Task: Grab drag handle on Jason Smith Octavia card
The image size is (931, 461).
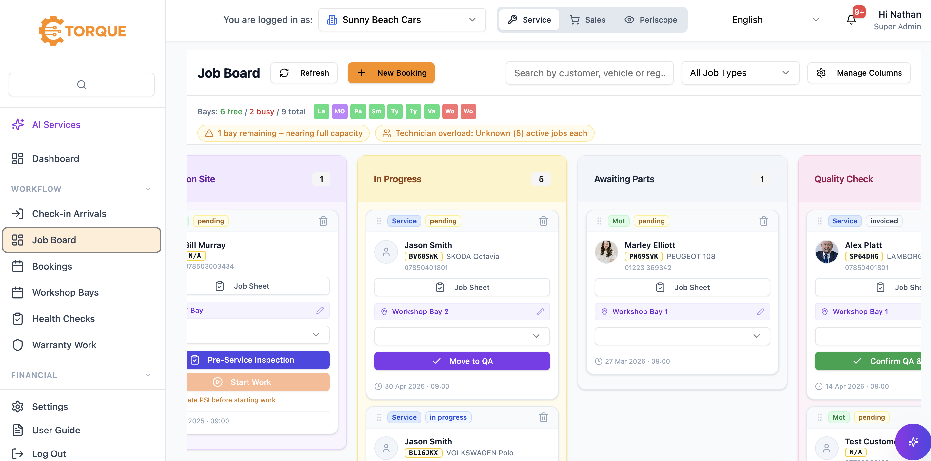Action: pyautogui.click(x=379, y=221)
